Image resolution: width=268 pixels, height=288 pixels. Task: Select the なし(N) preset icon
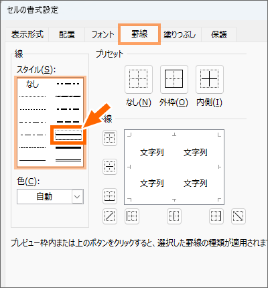pos(139,79)
